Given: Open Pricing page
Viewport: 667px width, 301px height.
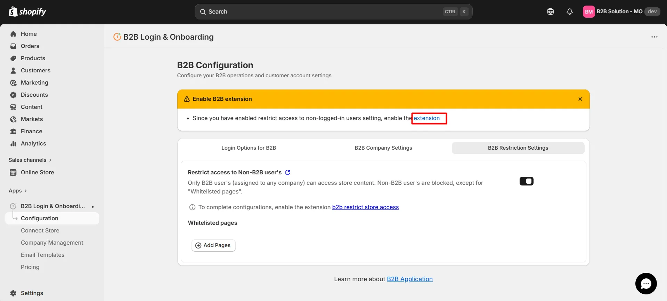Looking at the screenshot, I should [x=30, y=267].
